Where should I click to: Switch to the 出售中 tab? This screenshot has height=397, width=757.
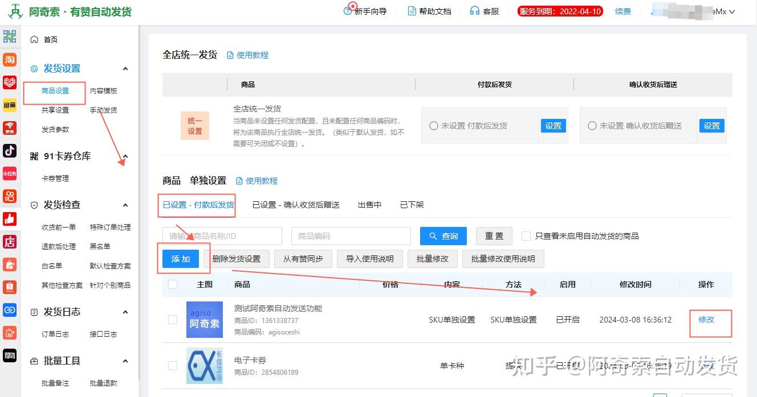[369, 205]
